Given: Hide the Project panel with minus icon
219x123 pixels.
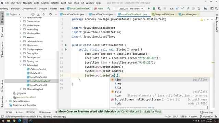Looking at the screenshot, I should pos(56,14).
